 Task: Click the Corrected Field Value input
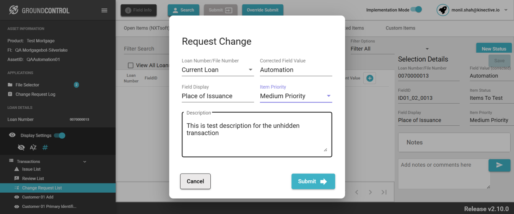(x=296, y=70)
